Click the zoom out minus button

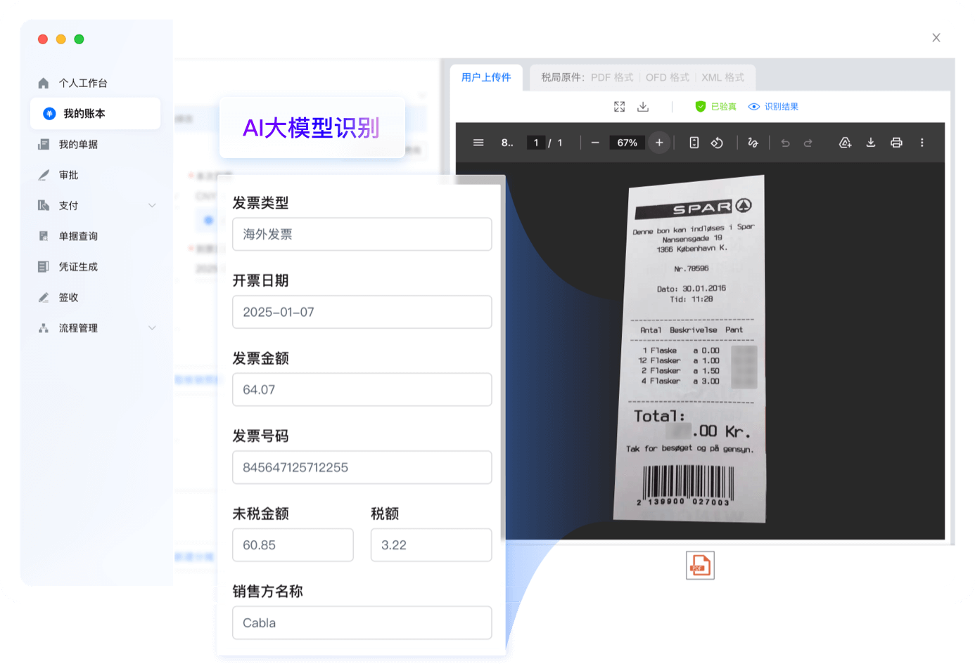pos(595,143)
